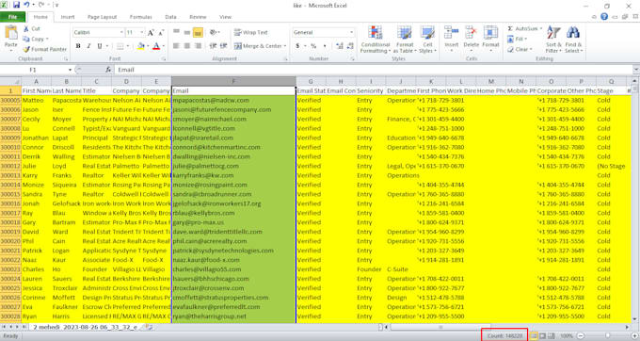Click the Insert Function fx icon
This screenshot has height=341, width=640.
click(x=108, y=70)
